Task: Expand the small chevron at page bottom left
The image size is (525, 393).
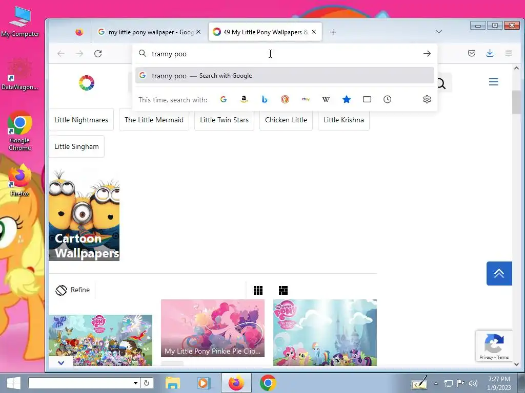Action: click(61, 363)
